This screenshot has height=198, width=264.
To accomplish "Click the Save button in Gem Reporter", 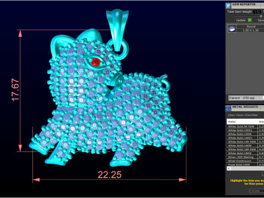I will pos(261,20).
